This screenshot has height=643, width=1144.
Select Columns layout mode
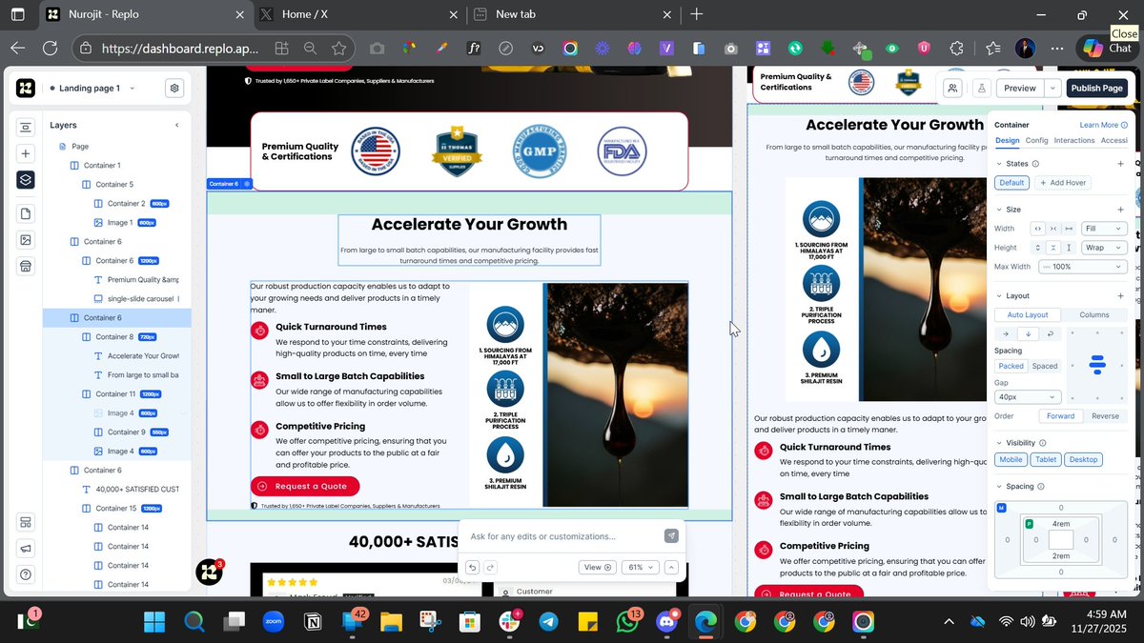click(1094, 314)
